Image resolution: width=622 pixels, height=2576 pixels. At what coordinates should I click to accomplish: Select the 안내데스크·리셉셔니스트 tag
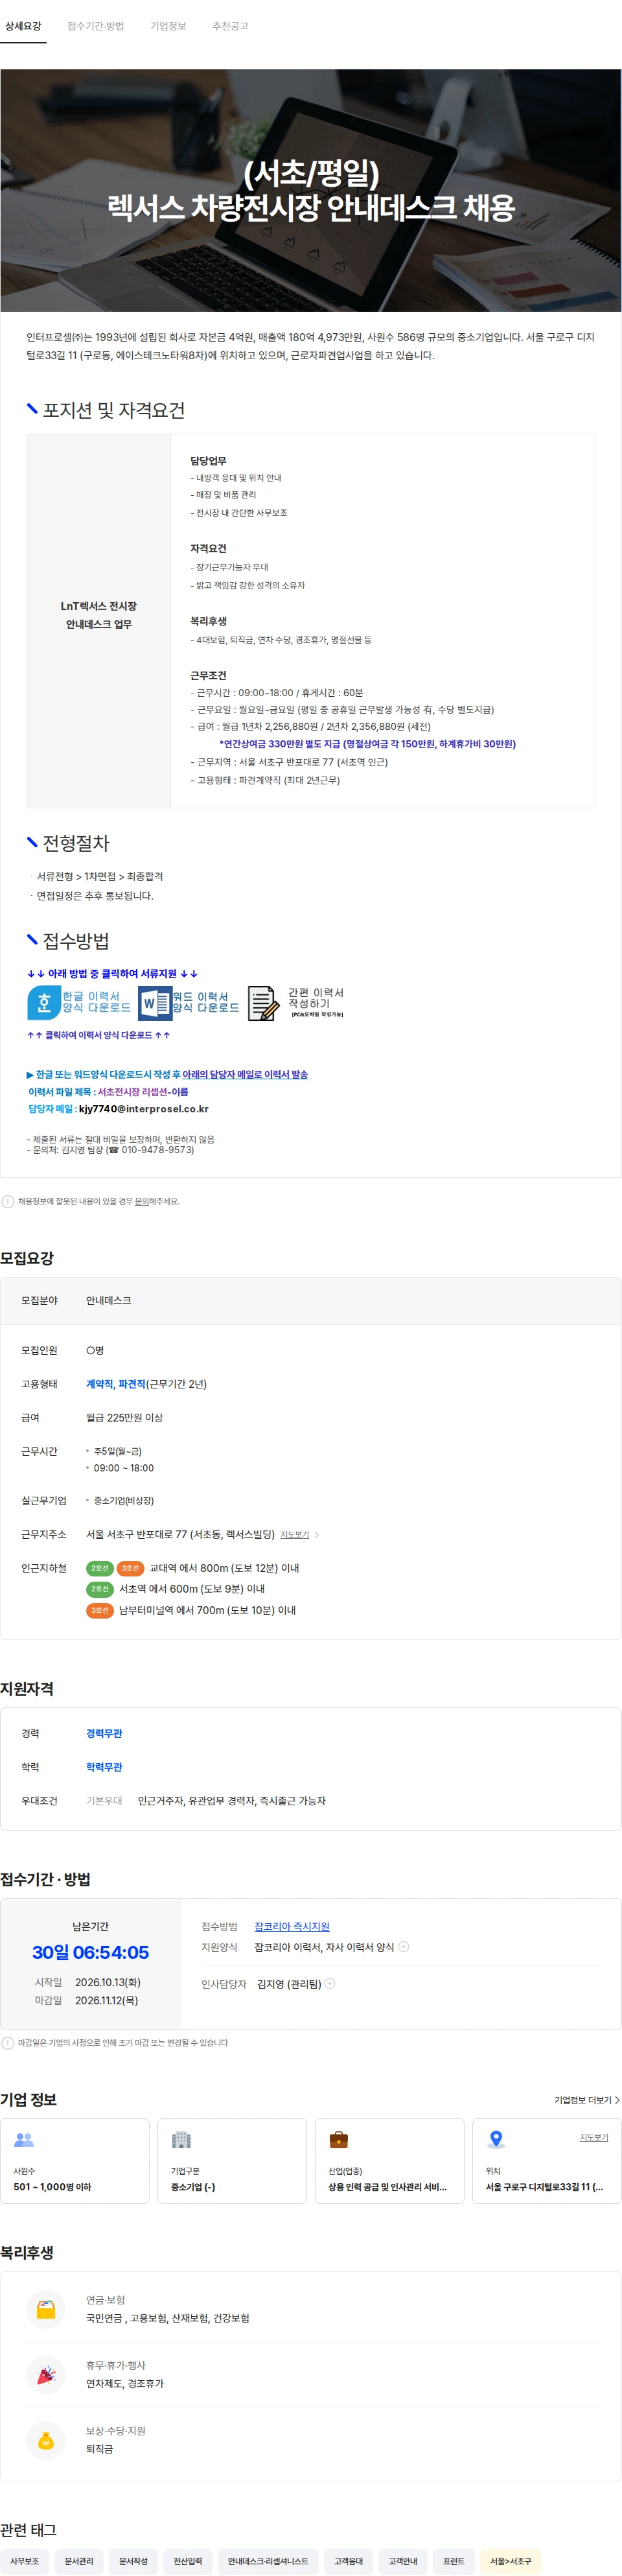tap(268, 2561)
